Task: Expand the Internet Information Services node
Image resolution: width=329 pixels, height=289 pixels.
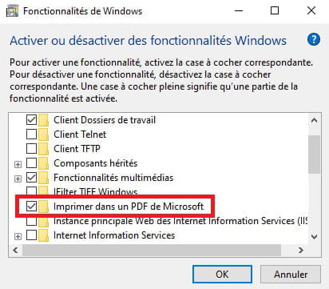Action: (18, 236)
